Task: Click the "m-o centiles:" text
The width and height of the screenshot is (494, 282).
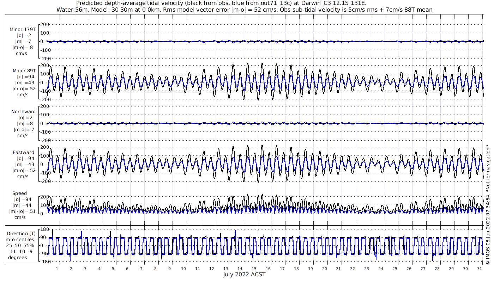Action: [x=20, y=240]
